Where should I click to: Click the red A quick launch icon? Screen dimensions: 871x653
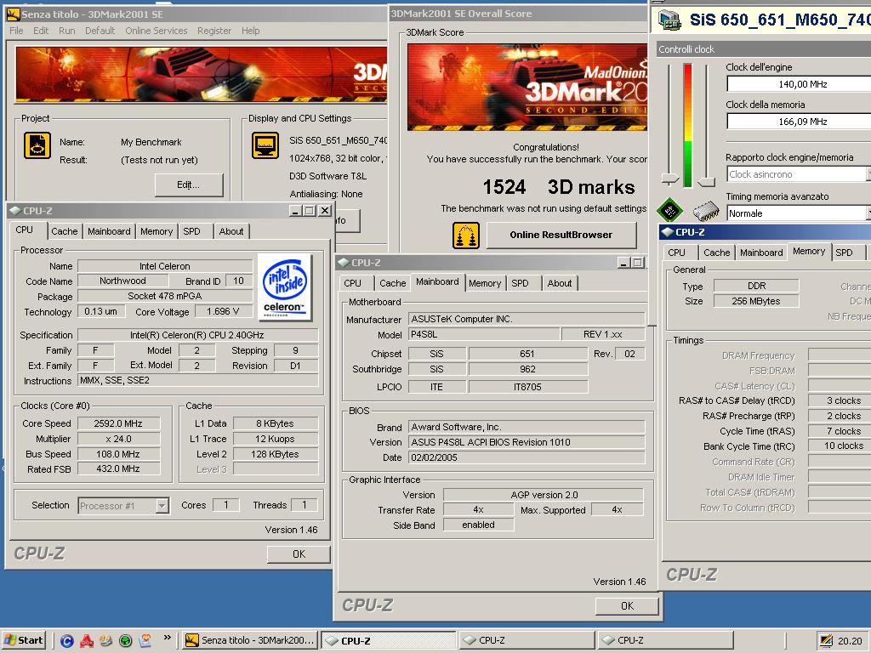point(87,641)
